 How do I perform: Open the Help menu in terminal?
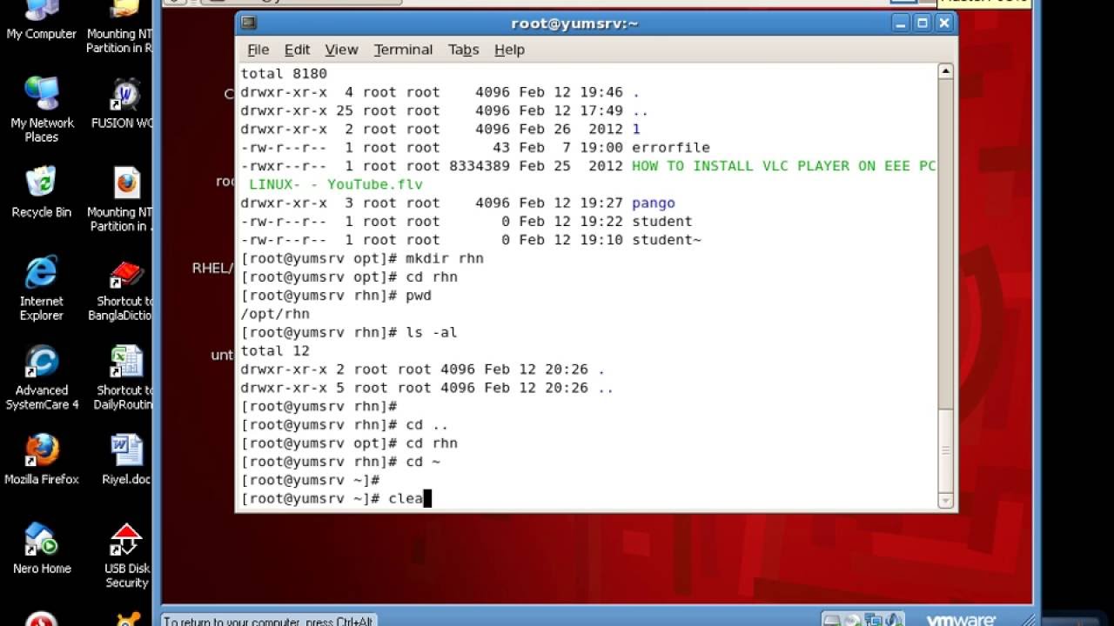coord(509,50)
